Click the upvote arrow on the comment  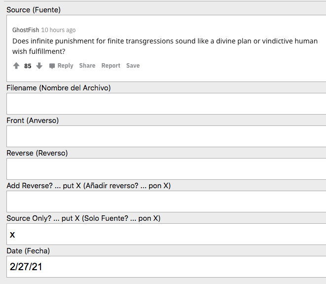[16, 66]
